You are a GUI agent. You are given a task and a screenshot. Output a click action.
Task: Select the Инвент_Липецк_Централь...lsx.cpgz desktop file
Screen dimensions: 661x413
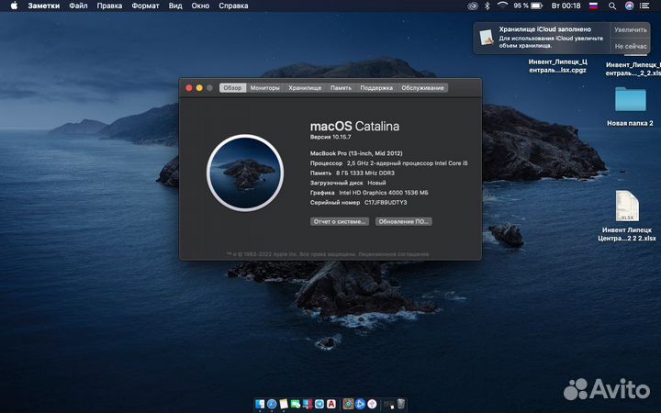[x=557, y=66]
